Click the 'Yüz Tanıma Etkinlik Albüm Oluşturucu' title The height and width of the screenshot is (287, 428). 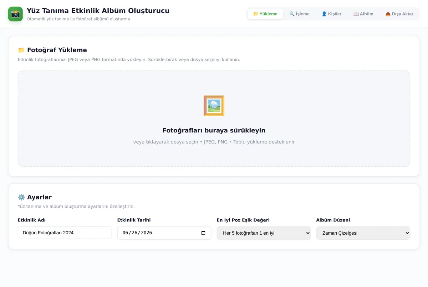[x=98, y=11]
